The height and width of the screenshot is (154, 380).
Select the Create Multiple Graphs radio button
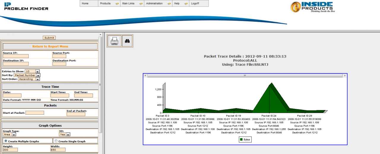click(6, 141)
